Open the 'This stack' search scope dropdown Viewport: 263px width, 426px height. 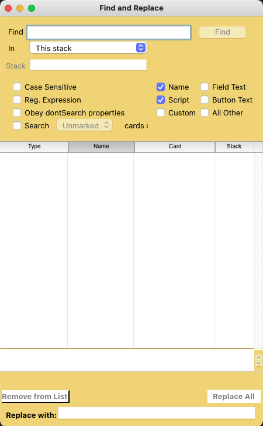coord(88,48)
